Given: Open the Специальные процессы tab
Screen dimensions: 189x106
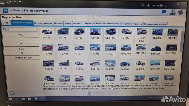Looking at the screenshot, I should (132, 23).
